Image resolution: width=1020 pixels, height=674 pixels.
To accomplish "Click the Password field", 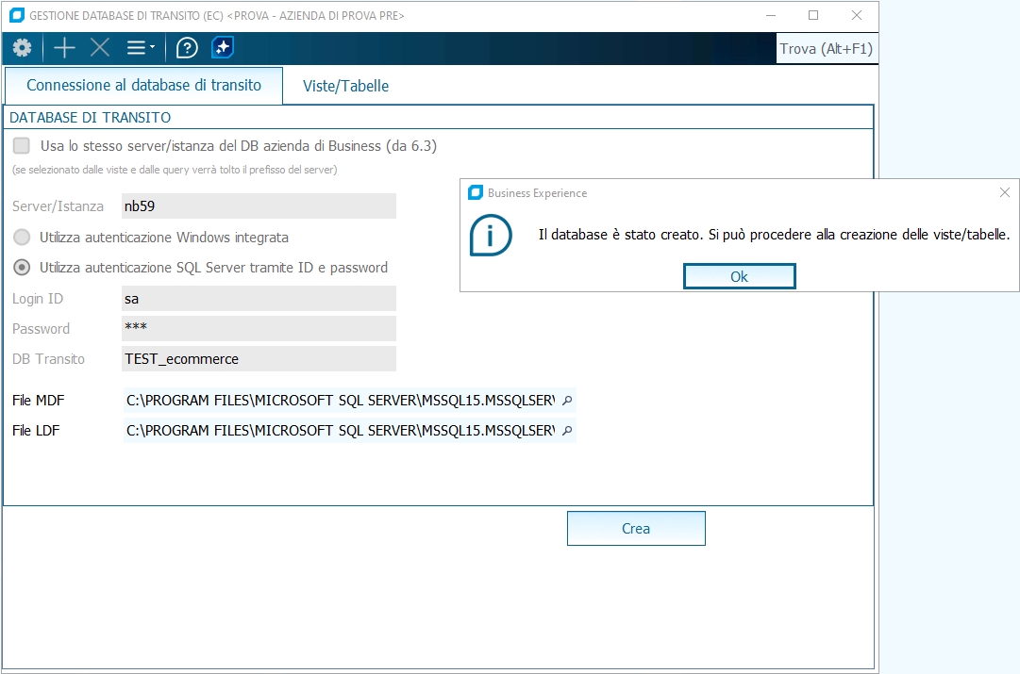I will [x=259, y=328].
